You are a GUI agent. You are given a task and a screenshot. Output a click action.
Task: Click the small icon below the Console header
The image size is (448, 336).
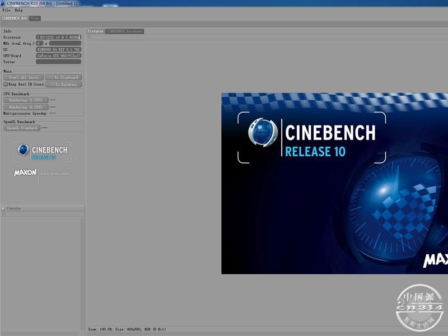coord(3,214)
